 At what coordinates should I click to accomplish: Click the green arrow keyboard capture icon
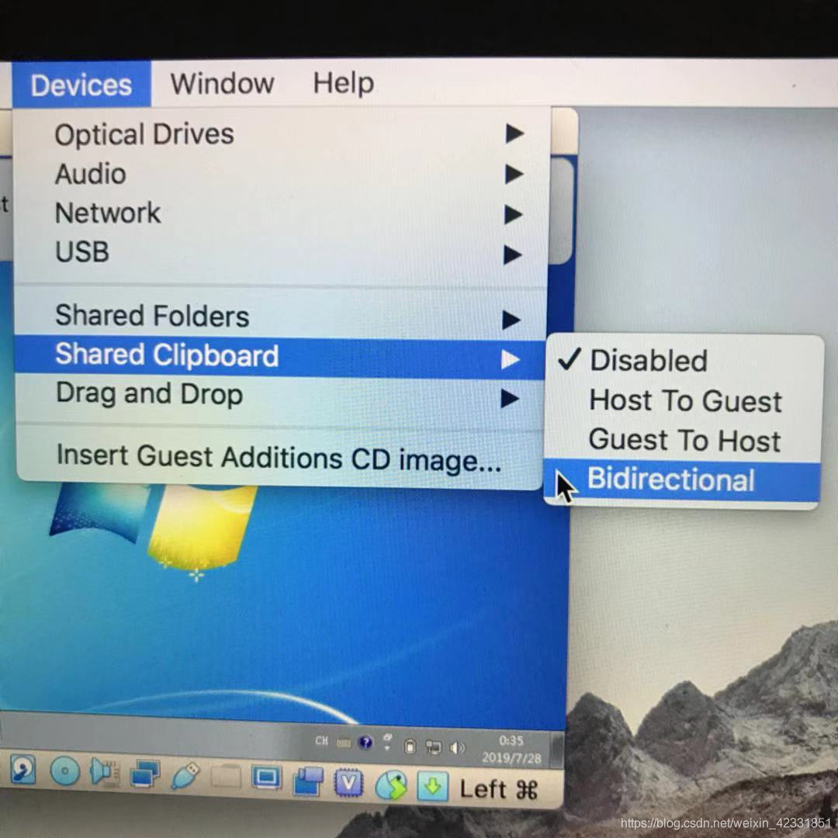[432, 786]
